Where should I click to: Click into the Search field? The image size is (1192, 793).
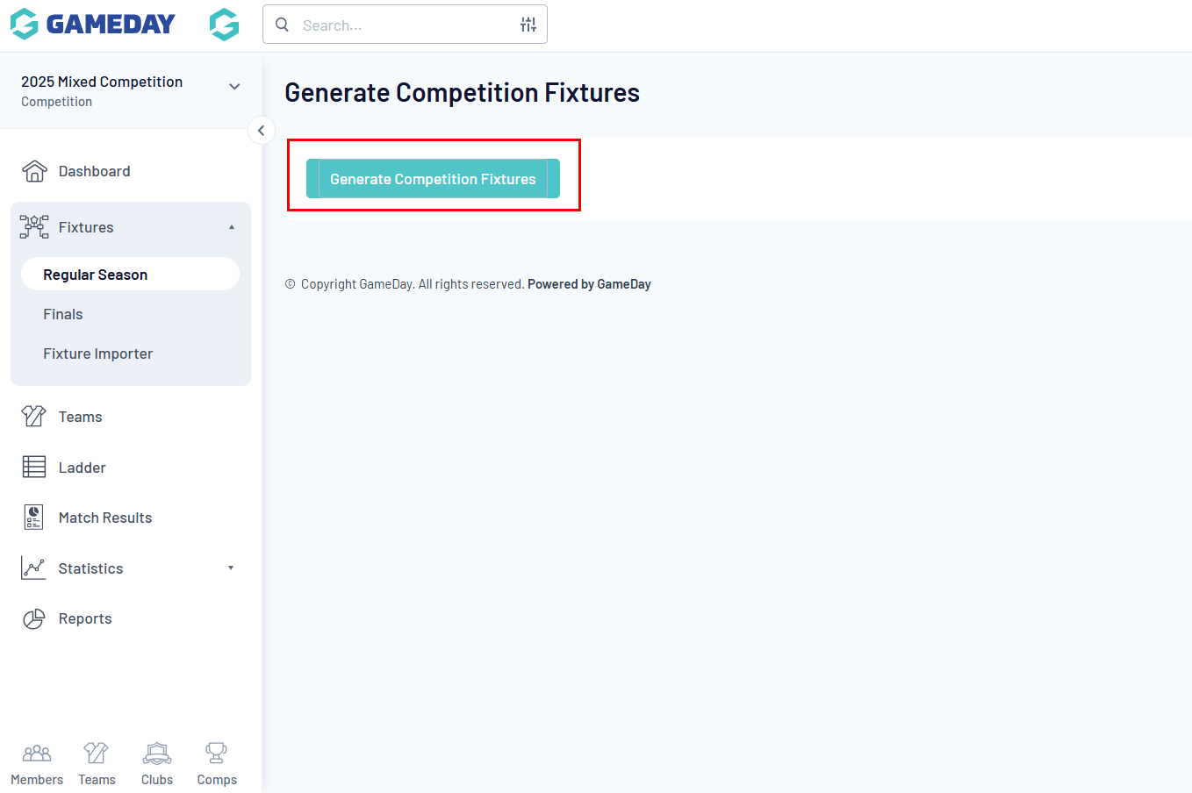click(x=404, y=25)
